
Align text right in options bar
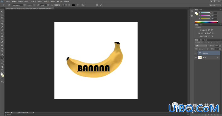pyautogui.click(x=69, y=5)
